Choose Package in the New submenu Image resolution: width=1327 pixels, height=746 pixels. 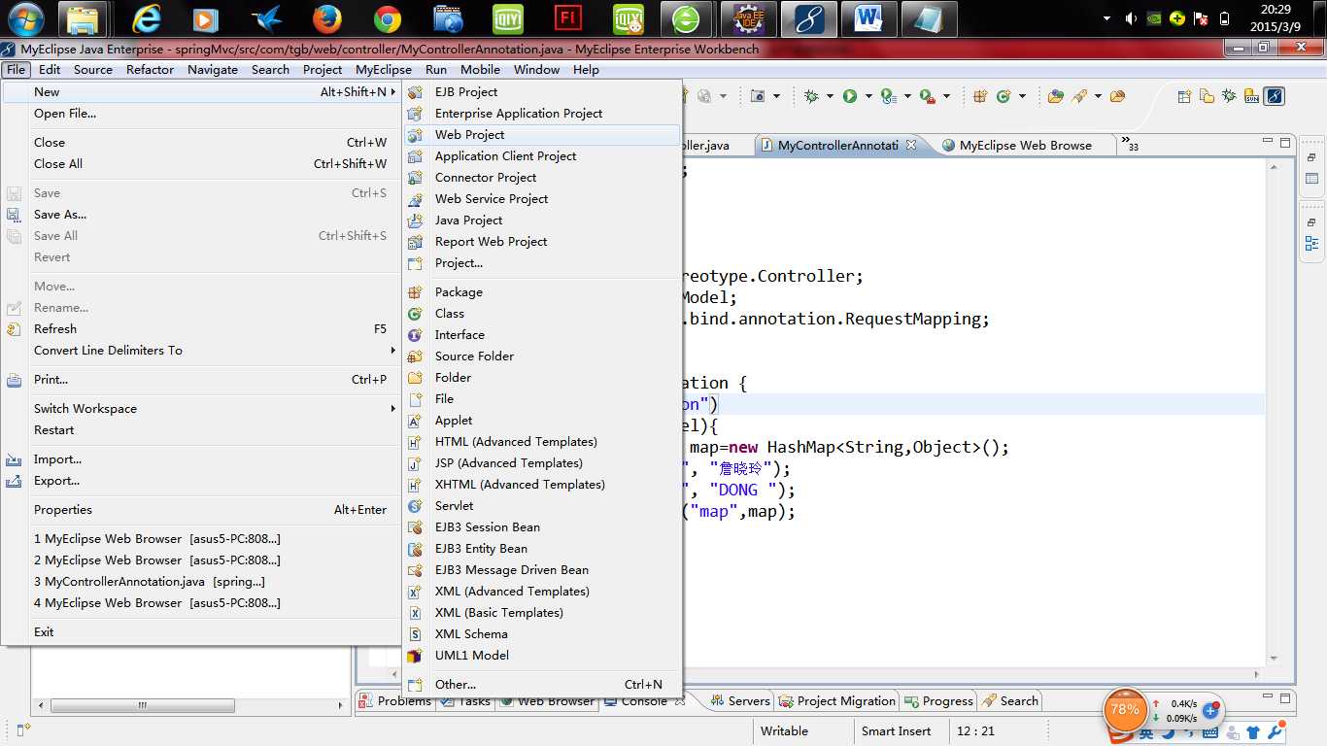click(541, 292)
